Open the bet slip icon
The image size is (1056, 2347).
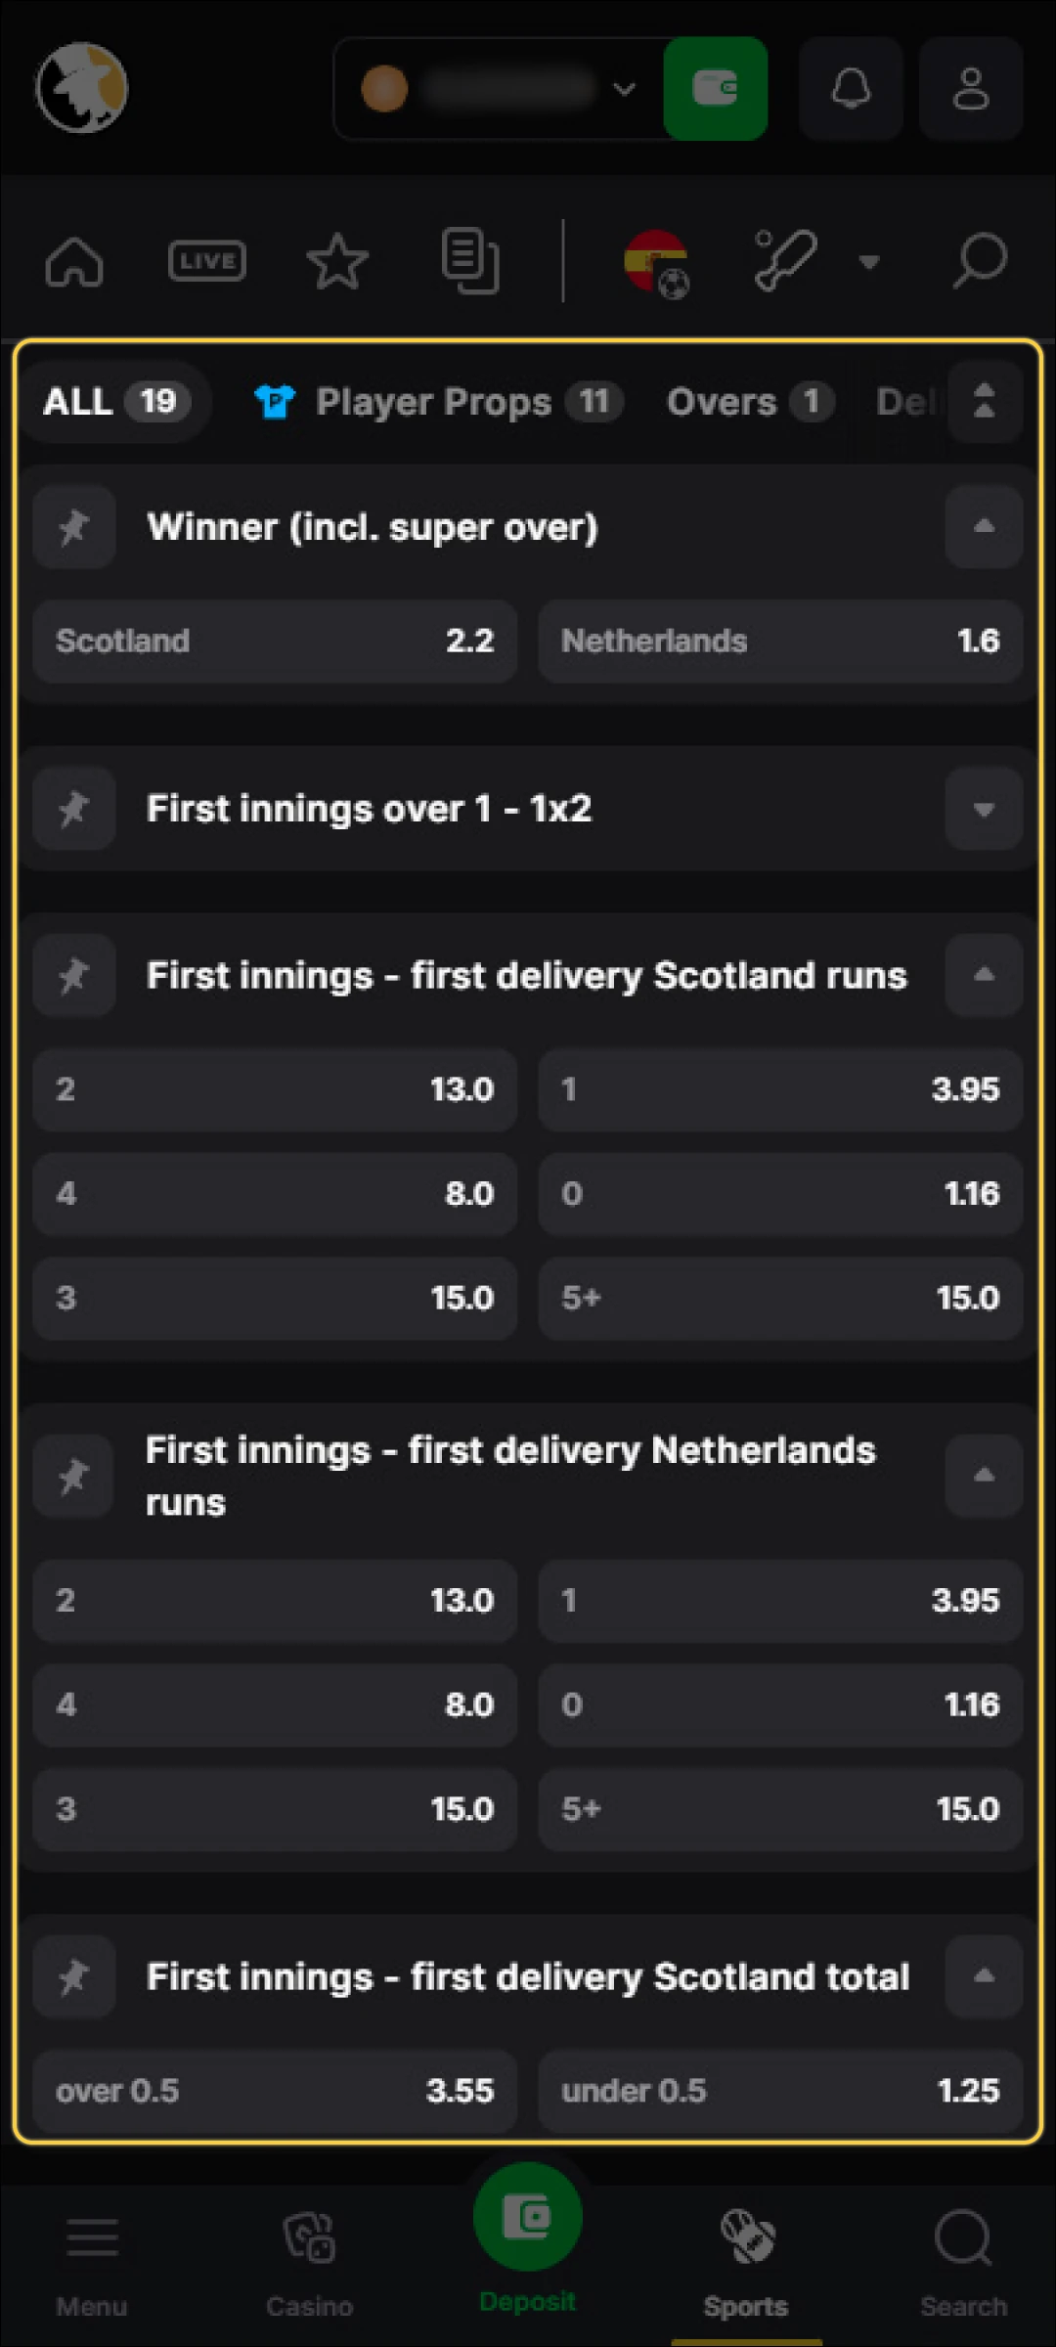[x=468, y=260]
